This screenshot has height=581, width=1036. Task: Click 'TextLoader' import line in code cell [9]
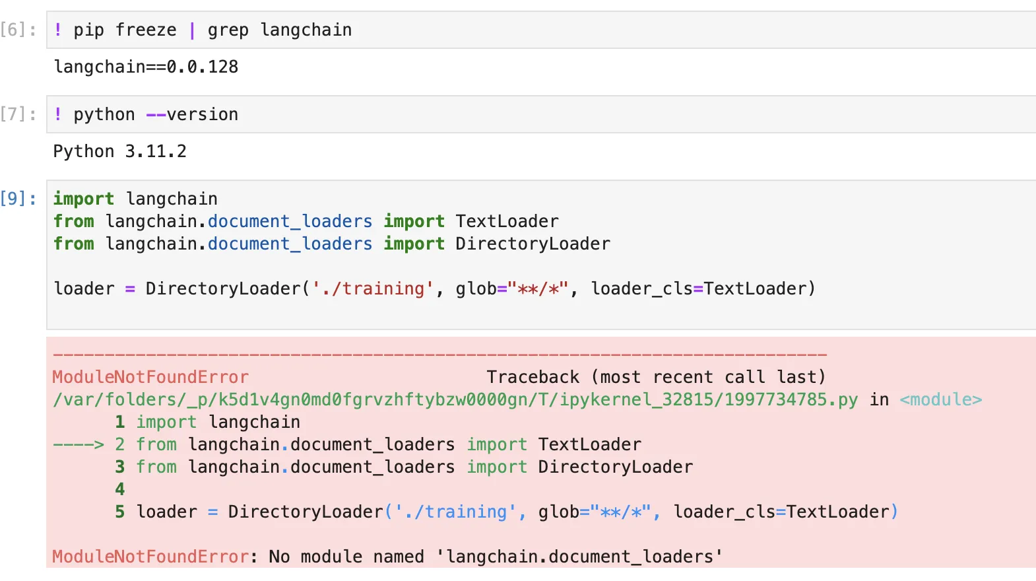[x=306, y=221]
